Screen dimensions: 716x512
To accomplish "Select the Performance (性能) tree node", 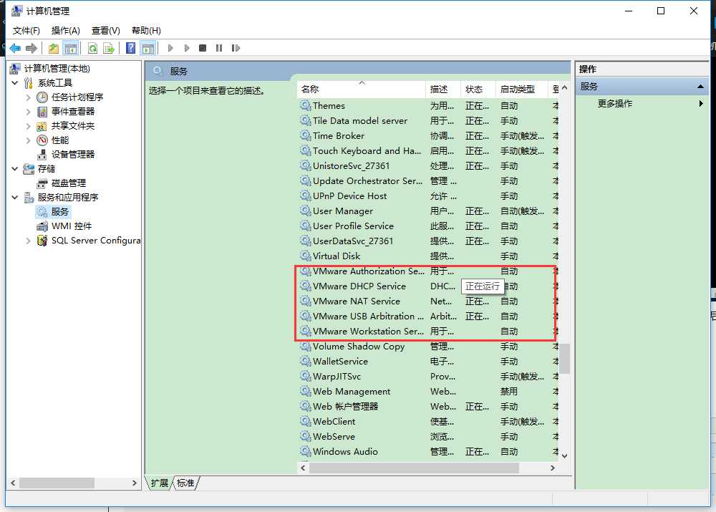I will coord(60,140).
